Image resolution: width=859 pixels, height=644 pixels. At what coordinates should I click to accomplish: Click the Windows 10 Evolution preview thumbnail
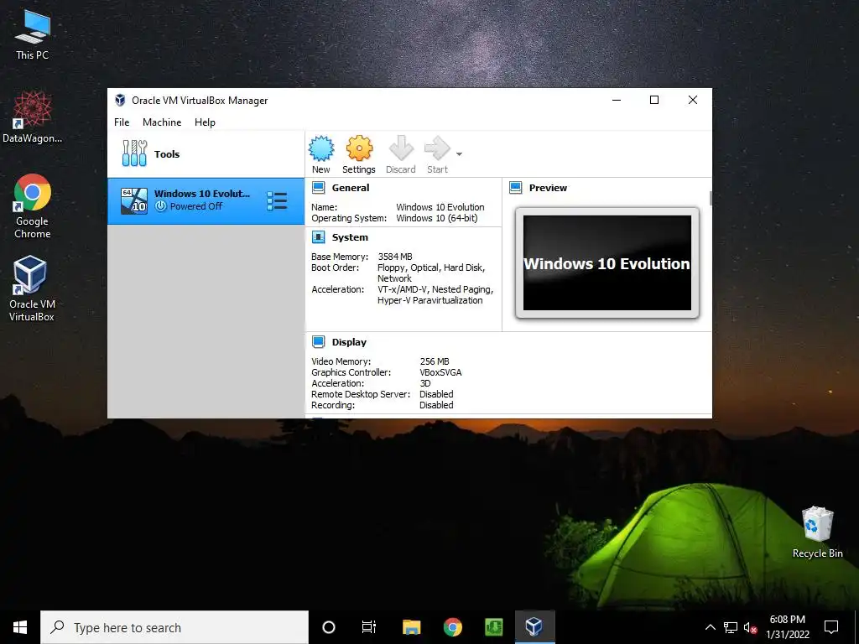point(607,262)
